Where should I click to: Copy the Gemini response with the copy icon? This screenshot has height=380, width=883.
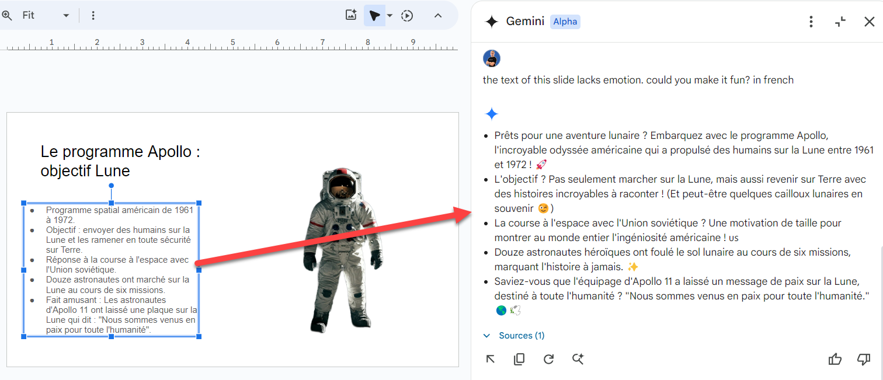(x=519, y=359)
